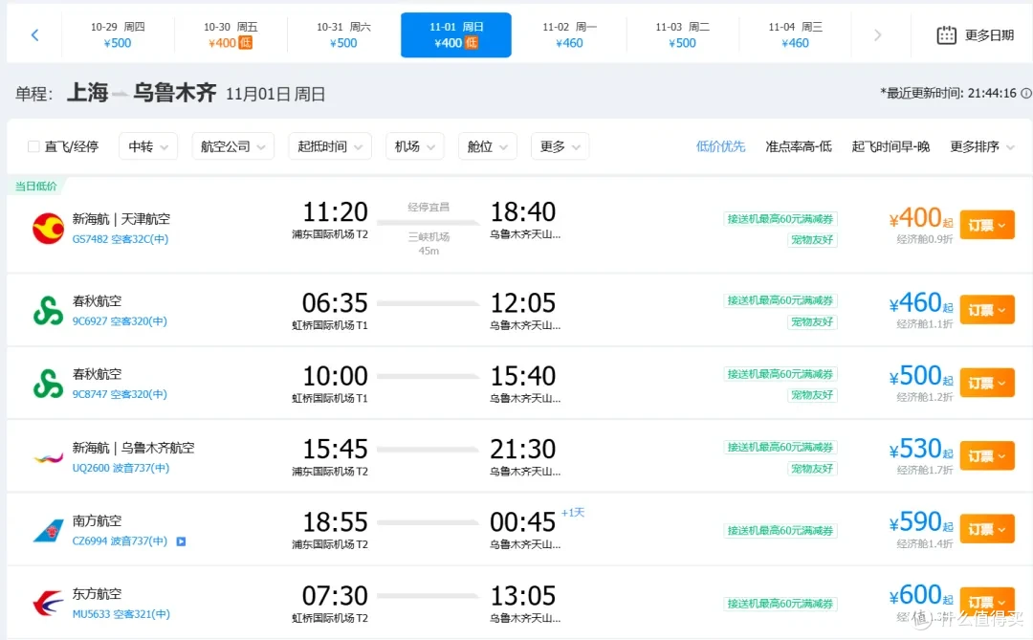Book the ¥530 Urumqi Air flight

(987, 456)
